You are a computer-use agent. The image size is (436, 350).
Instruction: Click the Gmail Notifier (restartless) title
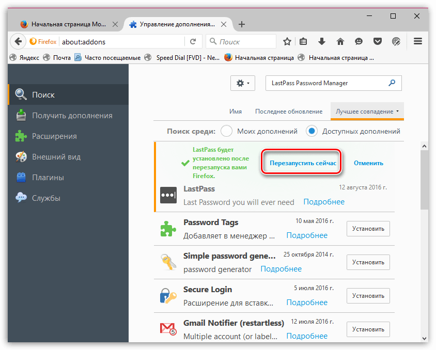coord(233,323)
